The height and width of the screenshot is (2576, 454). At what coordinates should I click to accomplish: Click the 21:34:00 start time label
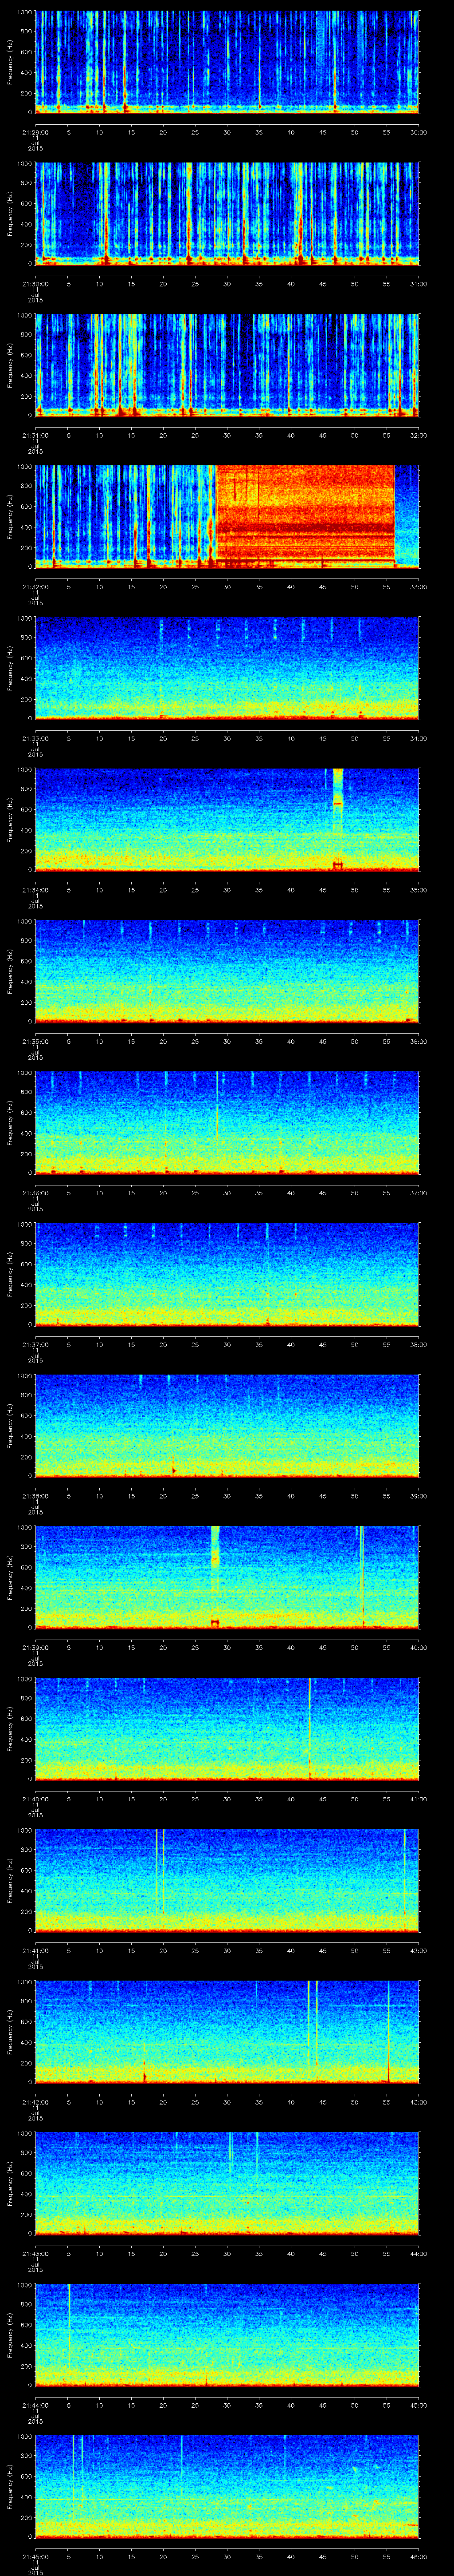[x=35, y=890]
